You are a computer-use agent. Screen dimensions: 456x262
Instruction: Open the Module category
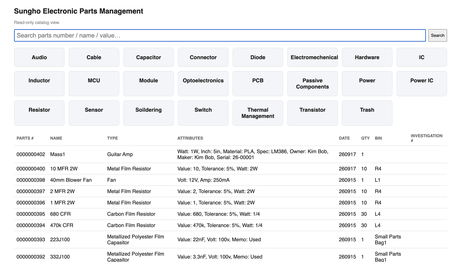point(148,84)
